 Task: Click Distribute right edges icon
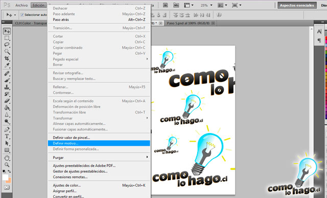[x=208, y=15]
